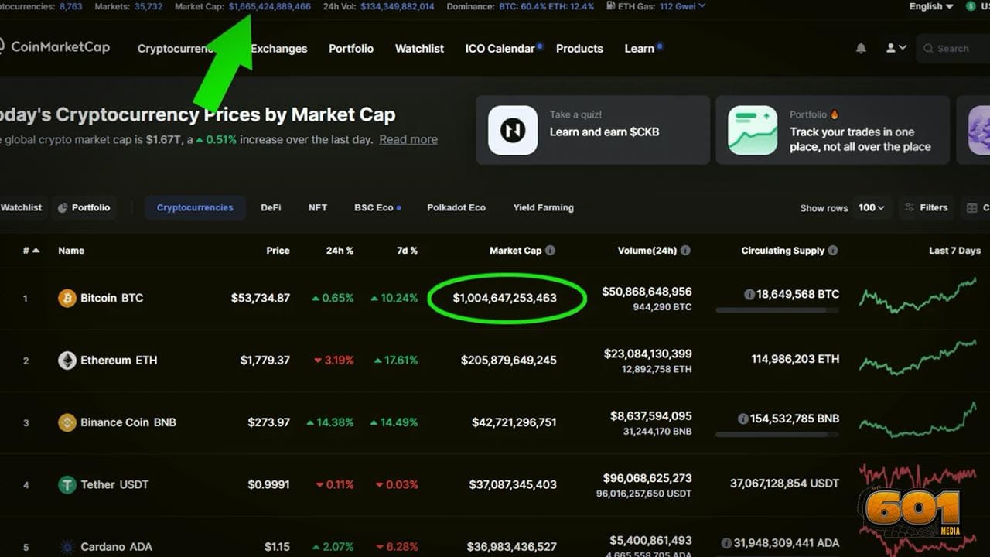
Task: Switch to the DeFi tab
Action: pyautogui.click(x=271, y=207)
